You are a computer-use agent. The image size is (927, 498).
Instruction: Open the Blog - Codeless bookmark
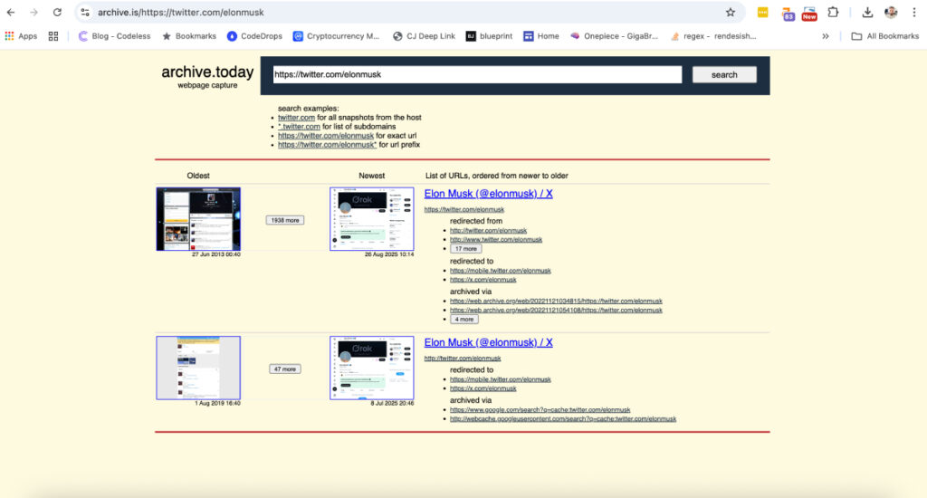(x=115, y=36)
